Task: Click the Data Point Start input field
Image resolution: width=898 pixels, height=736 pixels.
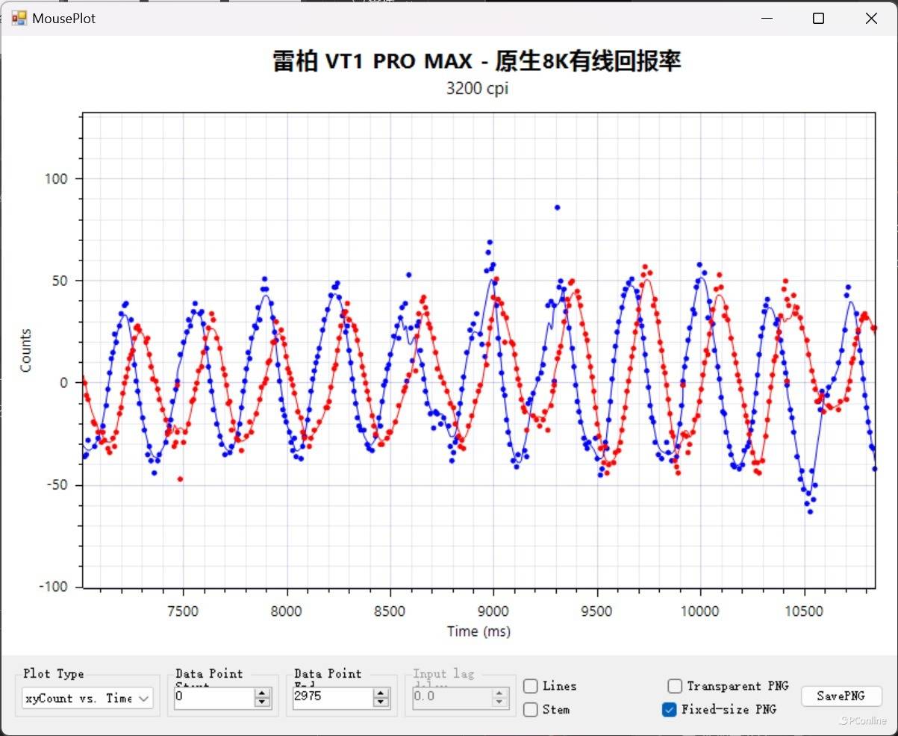Action: click(x=214, y=697)
